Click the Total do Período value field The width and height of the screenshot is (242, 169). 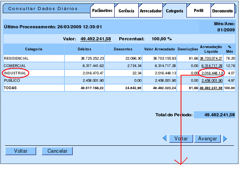[x=214, y=115]
